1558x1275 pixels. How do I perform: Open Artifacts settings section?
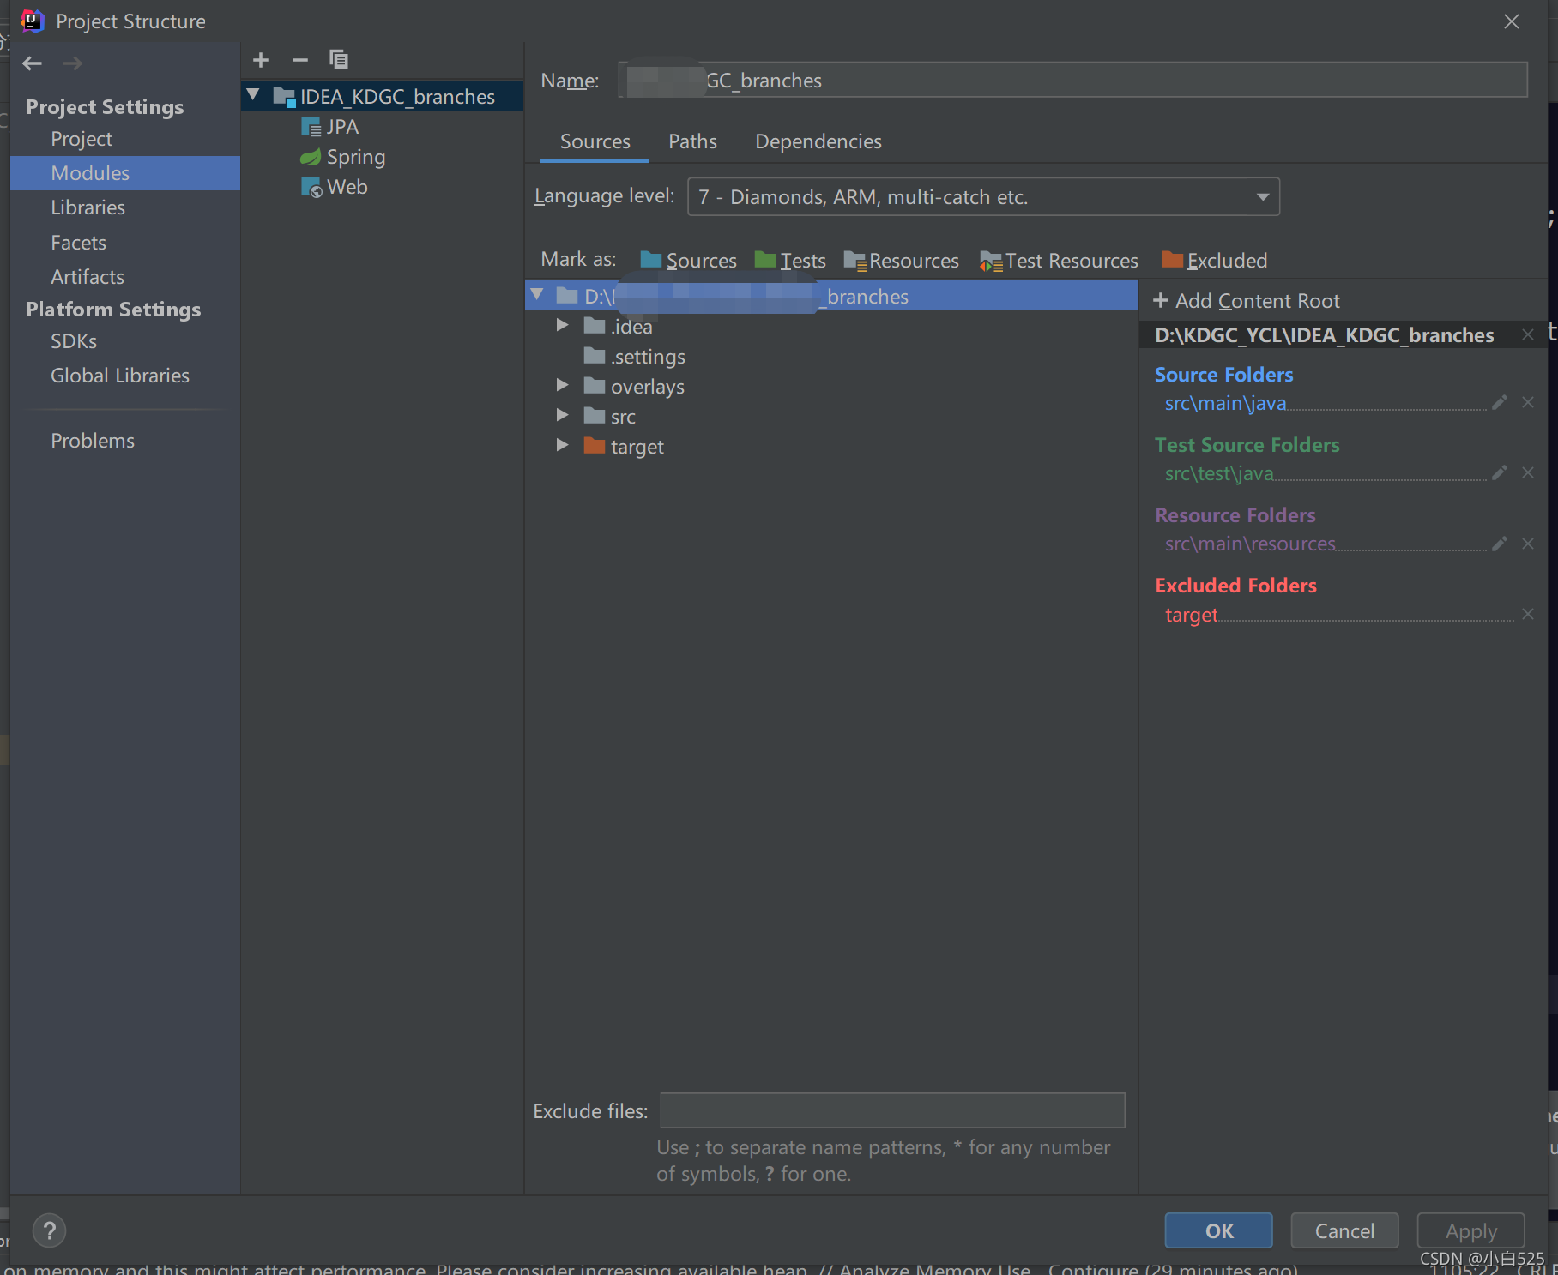88,277
